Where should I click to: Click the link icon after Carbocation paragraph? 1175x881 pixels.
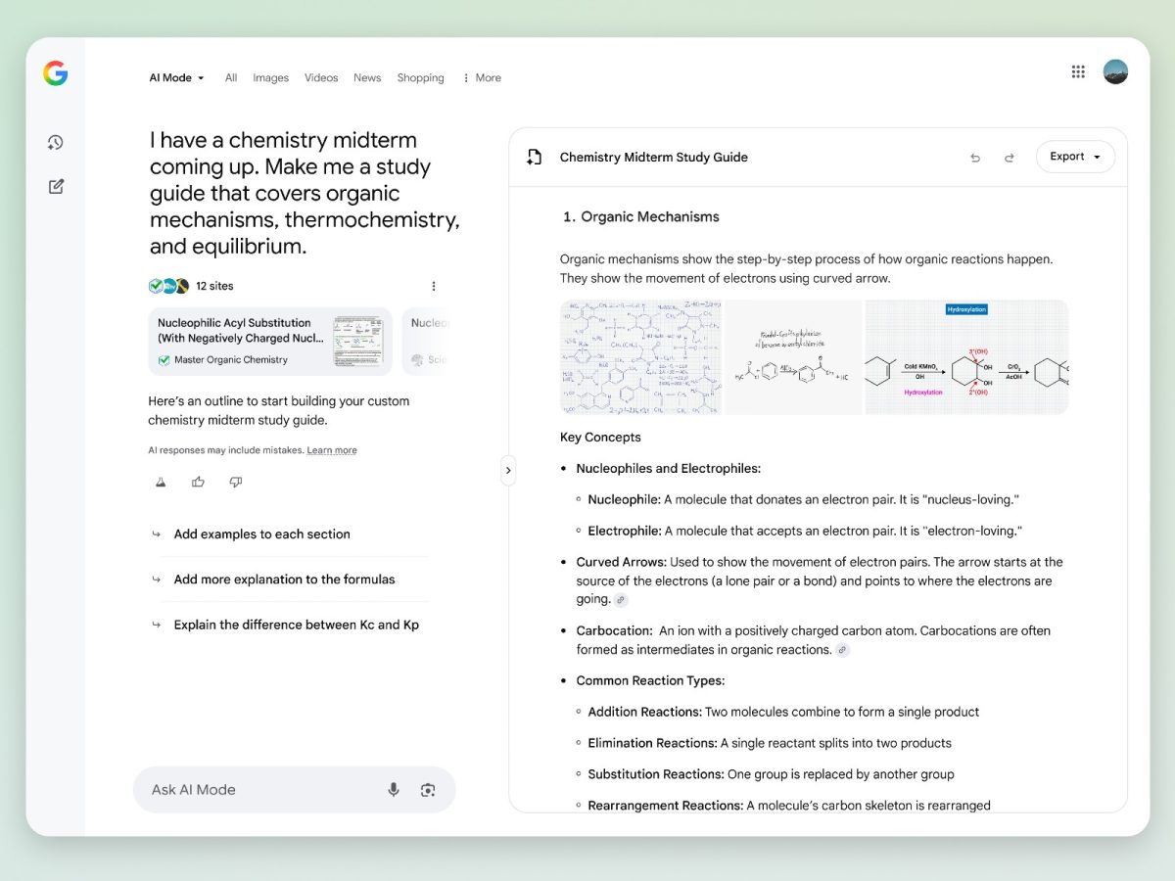tap(842, 650)
